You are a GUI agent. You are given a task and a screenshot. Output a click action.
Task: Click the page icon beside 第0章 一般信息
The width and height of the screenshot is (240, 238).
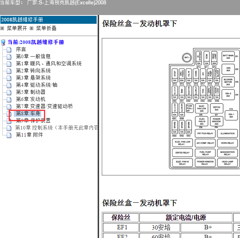tap(9, 57)
